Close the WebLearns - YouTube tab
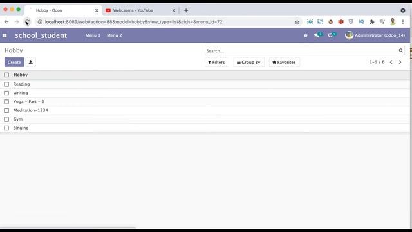The image size is (412, 232). (x=174, y=10)
